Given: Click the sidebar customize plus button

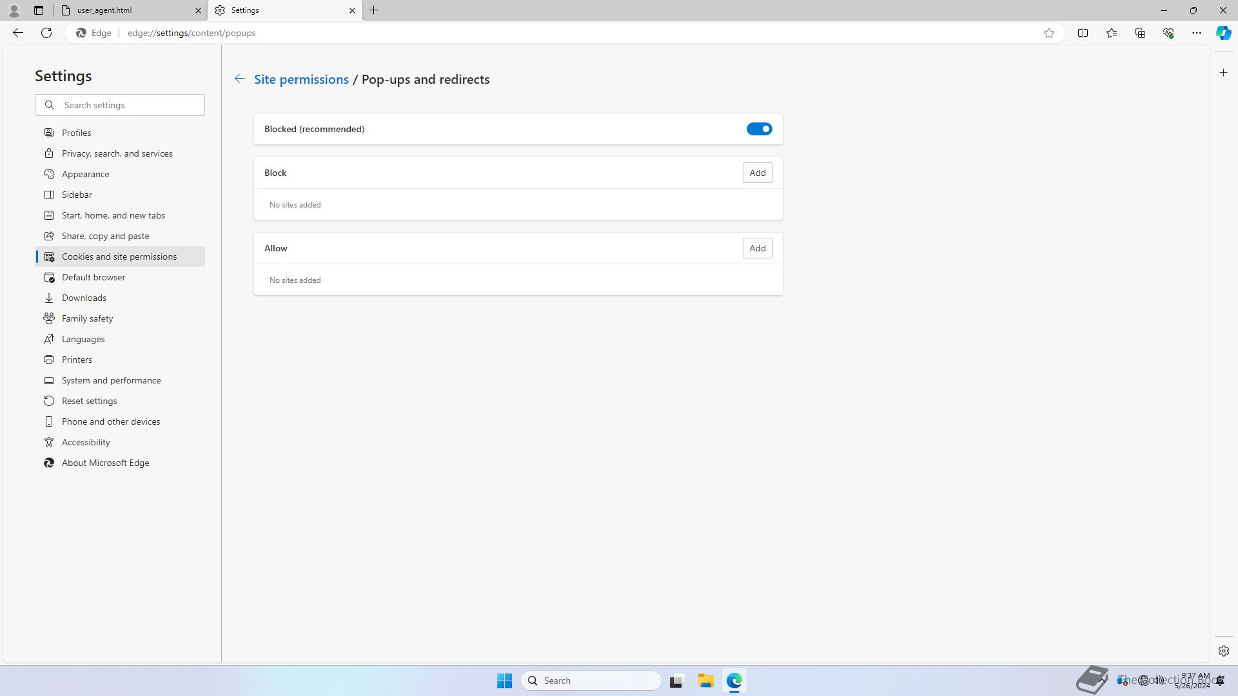Looking at the screenshot, I should click(x=1223, y=73).
